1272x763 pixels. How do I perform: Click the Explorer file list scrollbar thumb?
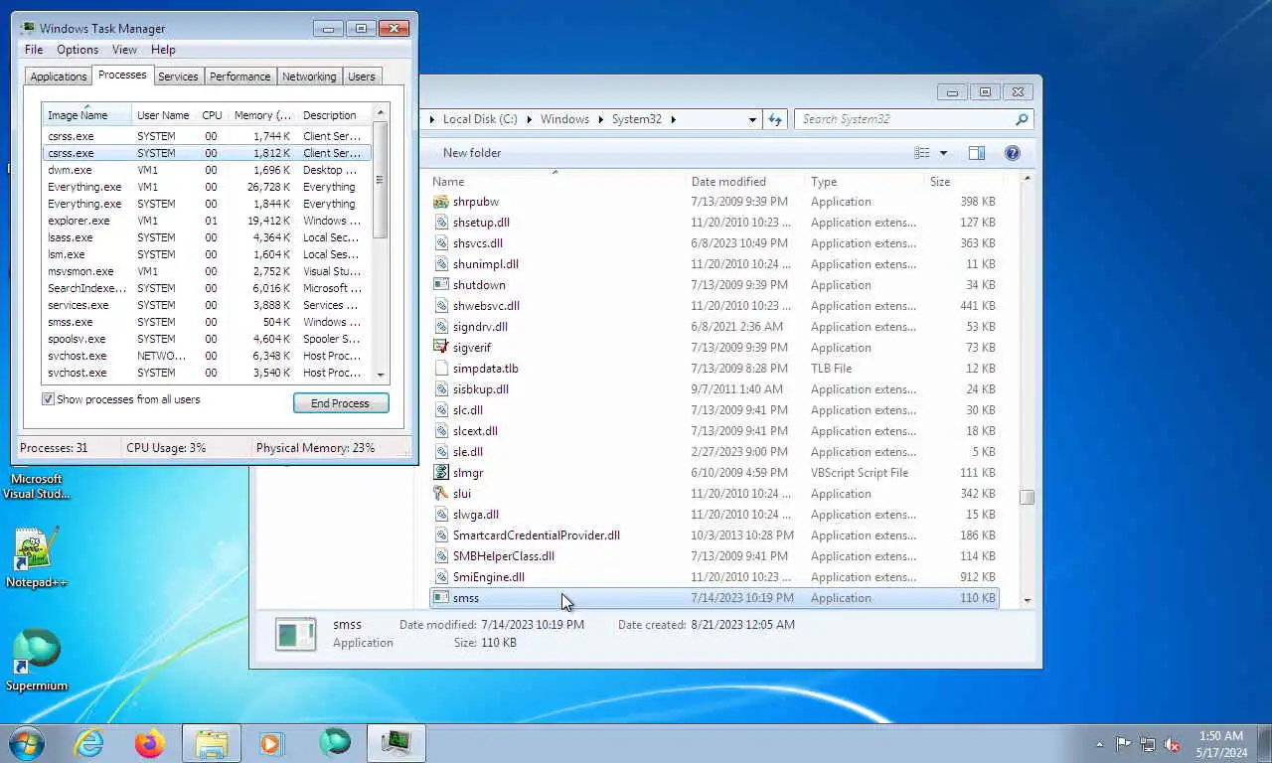pos(1027,498)
